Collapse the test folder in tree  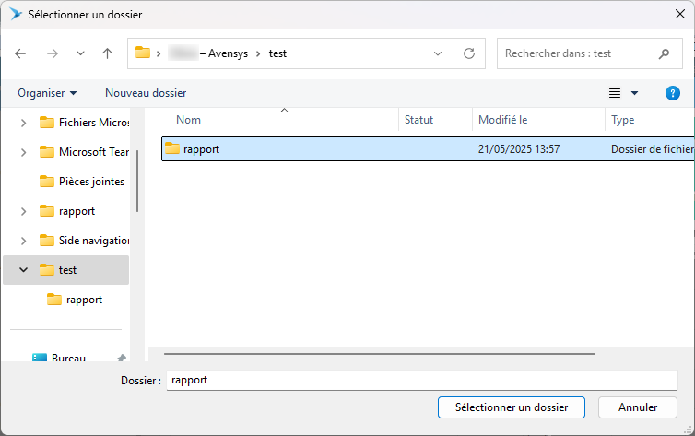[x=23, y=270]
